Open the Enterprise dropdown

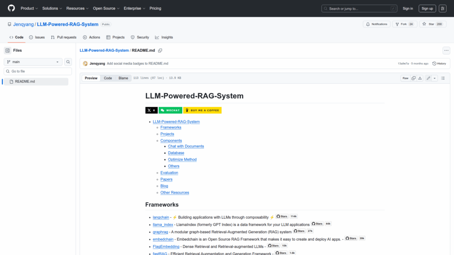coord(134,8)
